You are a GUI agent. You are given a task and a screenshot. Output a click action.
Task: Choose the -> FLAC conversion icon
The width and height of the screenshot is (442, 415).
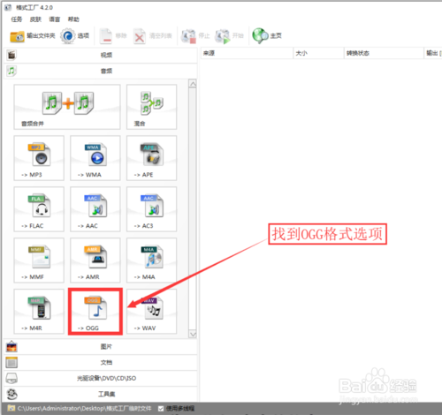[39, 209]
